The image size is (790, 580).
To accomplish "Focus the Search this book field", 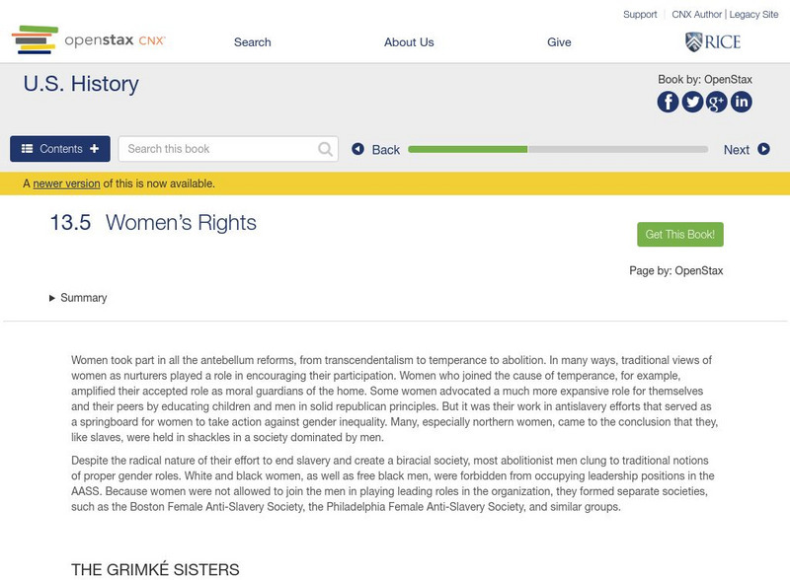I will 219,149.
